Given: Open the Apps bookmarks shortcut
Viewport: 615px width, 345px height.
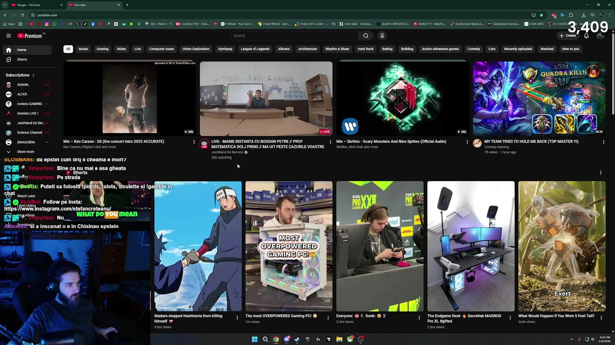Looking at the screenshot, I should point(9,23).
